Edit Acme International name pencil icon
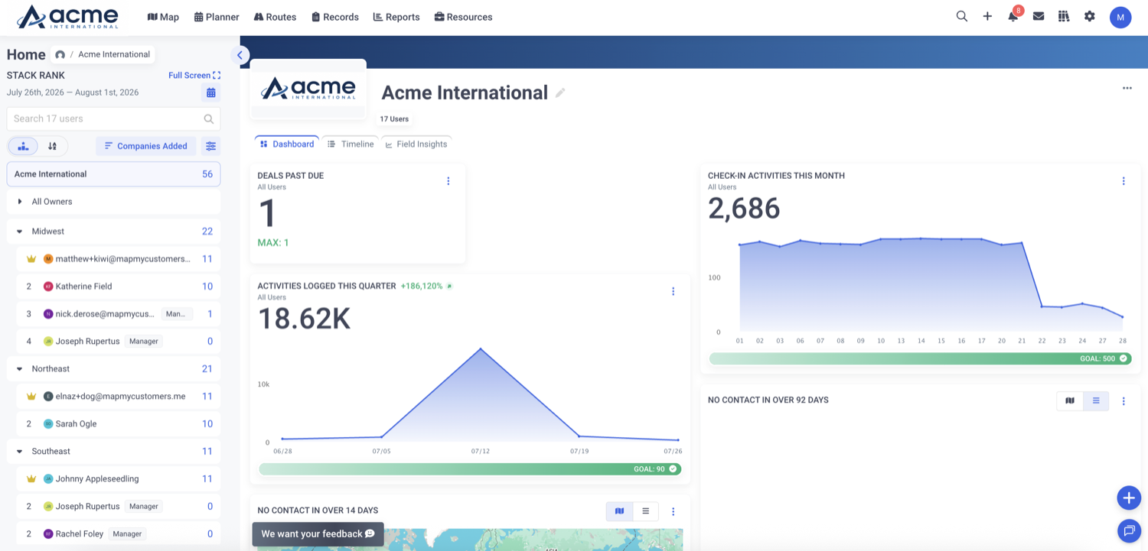The width and height of the screenshot is (1148, 551). pyautogui.click(x=560, y=92)
